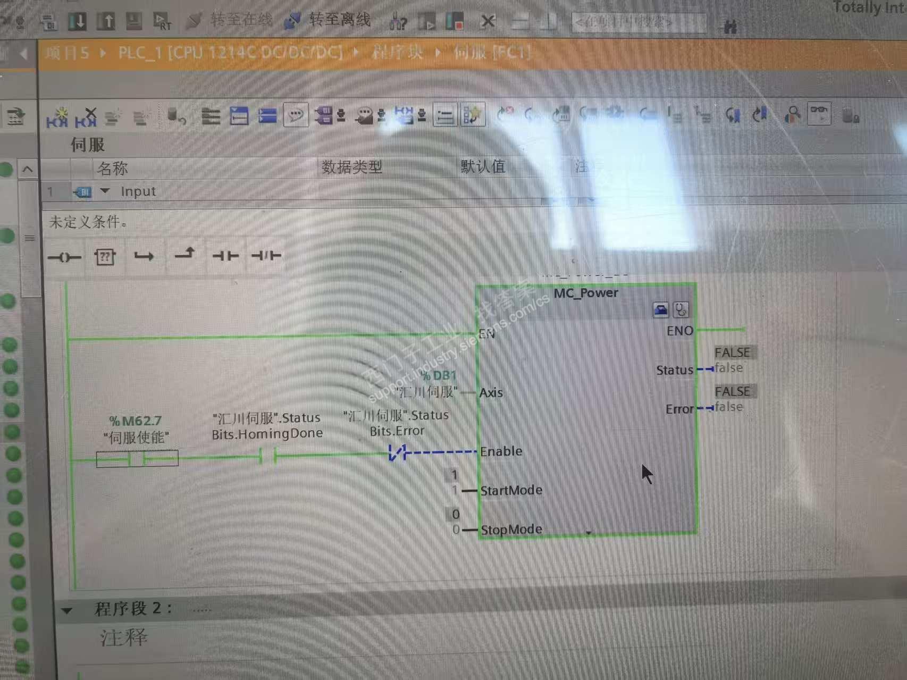Click the 未定义条件 status text
The width and height of the screenshot is (907, 680).
[88, 222]
